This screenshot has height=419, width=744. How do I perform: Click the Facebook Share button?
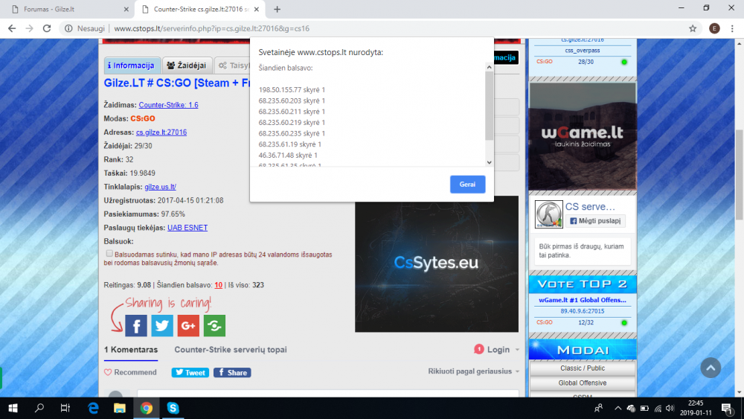tap(232, 373)
